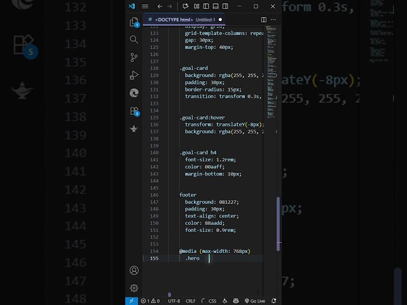407x305 pixels.
Task: Place cursor in '.goal-card:hover' line
Action: click(x=202, y=118)
